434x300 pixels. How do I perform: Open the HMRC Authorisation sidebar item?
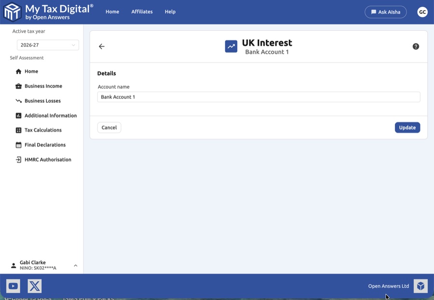coord(47,160)
